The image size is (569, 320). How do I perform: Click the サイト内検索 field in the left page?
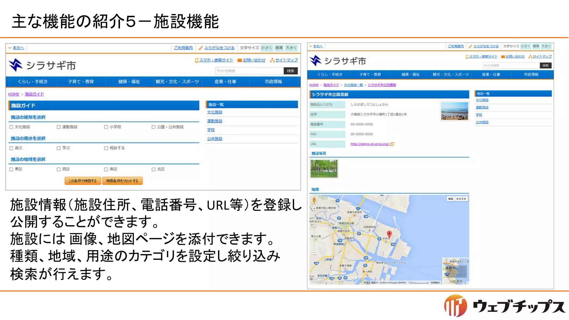click(x=249, y=71)
